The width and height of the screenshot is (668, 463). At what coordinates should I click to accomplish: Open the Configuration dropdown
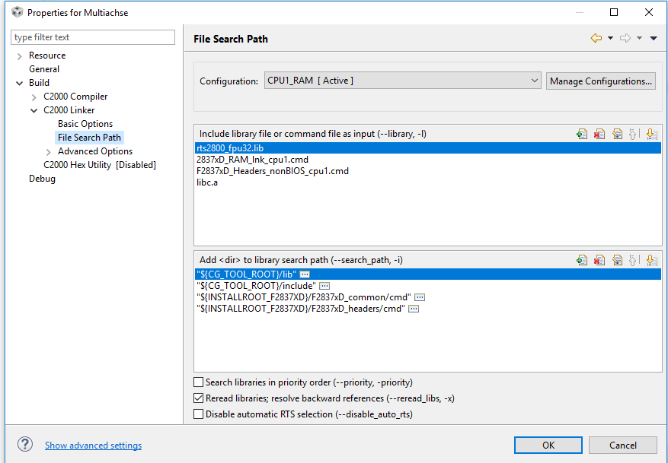click(x=403, y=81)
